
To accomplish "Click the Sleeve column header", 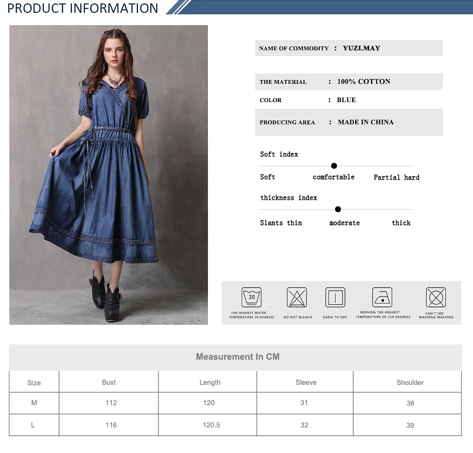I will pos(306,382).
